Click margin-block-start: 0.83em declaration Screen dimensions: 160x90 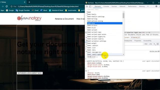pyautogui.click(x=98, y=65)
